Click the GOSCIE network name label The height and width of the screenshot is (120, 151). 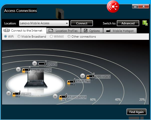click(x=52, y=64)
